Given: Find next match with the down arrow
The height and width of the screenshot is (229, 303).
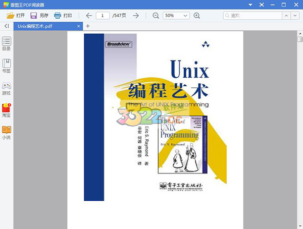Looking at the screenshot, I should pos(295,16).
